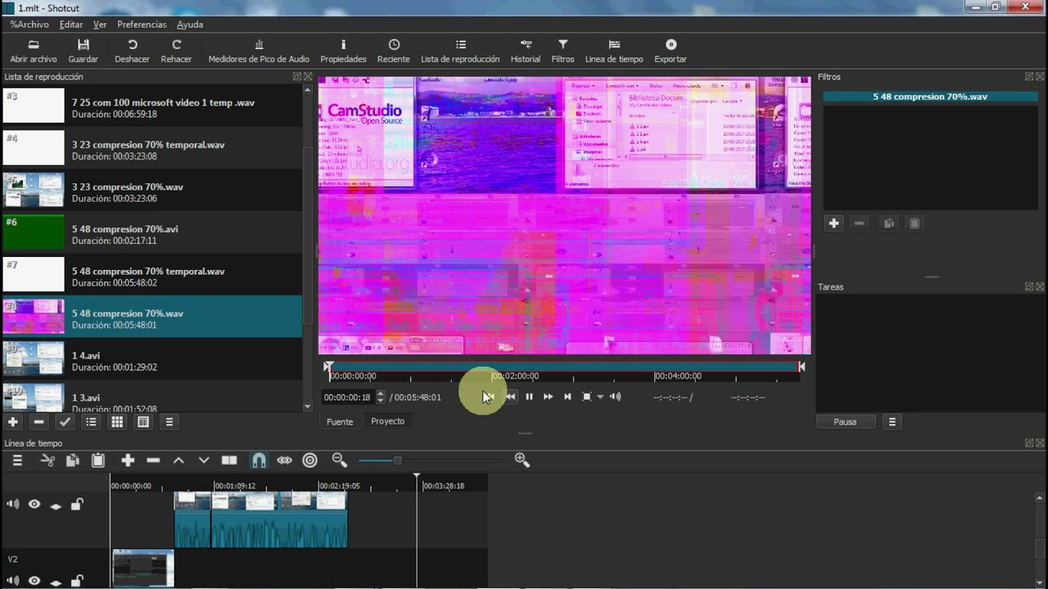
Task: Fast forward playback
Action: pyautogui.click(x=548, y=397)
